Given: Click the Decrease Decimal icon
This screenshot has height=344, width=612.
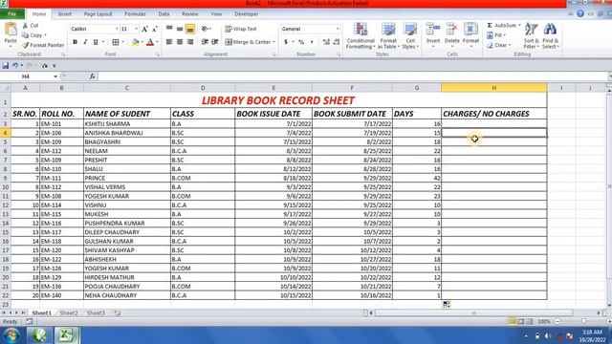Looking at the screenshot, I should (x=337, y=42).
